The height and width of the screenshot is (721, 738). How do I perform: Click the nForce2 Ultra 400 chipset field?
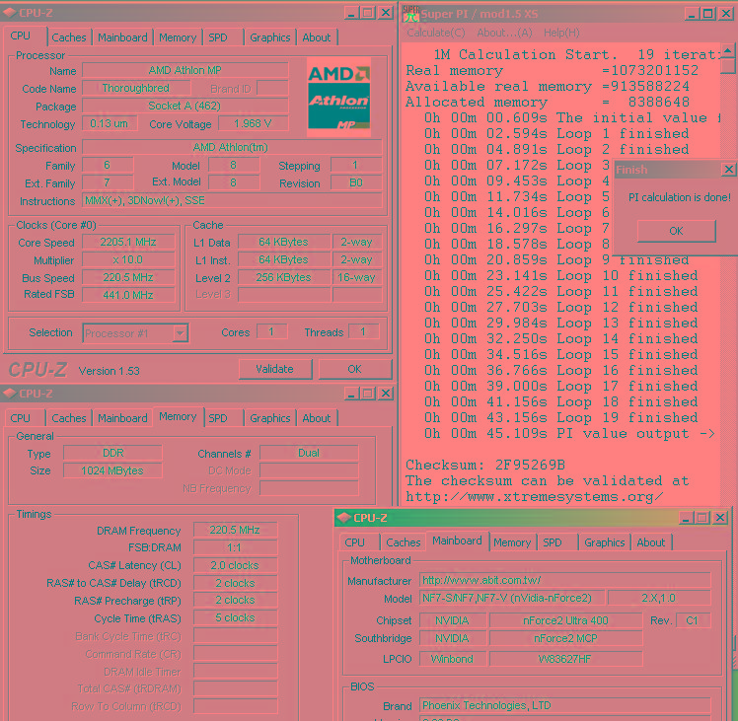[565, 620]
